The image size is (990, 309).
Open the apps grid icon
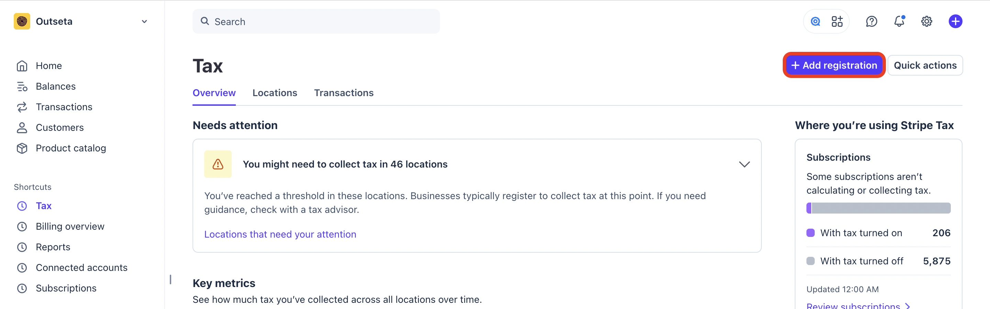click(x=837, y=22)
